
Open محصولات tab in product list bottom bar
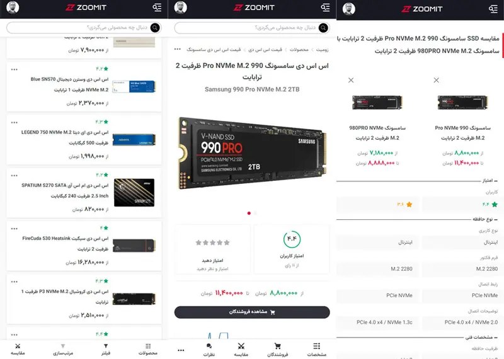point(148,350)
